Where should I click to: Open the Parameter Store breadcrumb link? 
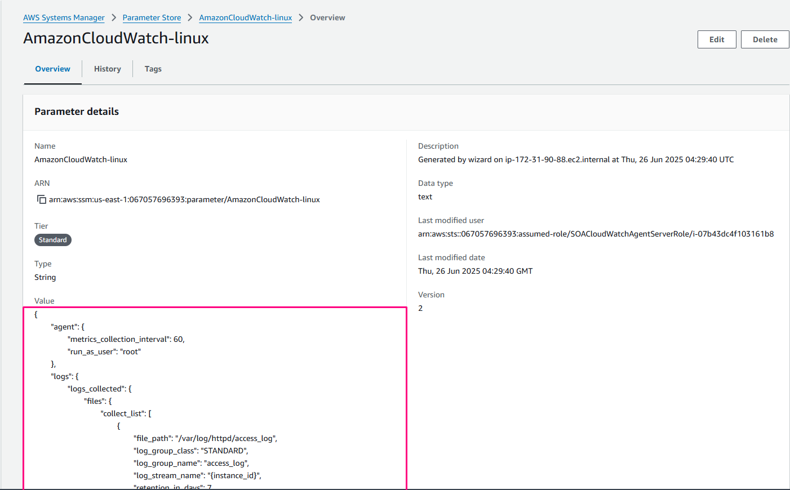tap(152, 17)
